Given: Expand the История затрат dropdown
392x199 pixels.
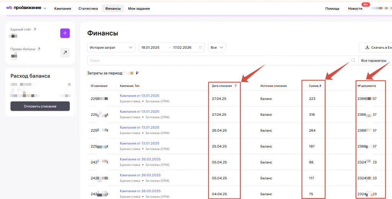Looking at the screenshot, I should [x=111, y=48].
